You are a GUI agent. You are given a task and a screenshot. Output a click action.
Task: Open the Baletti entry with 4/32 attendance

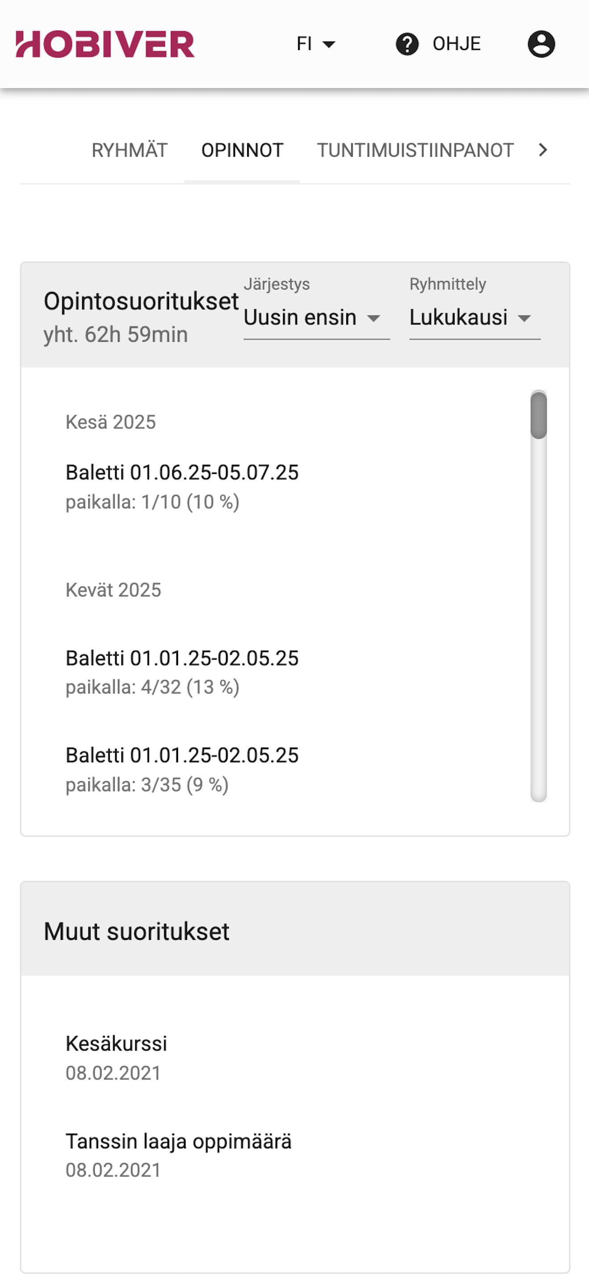[182, 672]
